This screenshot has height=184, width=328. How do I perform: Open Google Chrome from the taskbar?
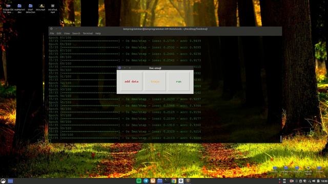coord(174,181)
